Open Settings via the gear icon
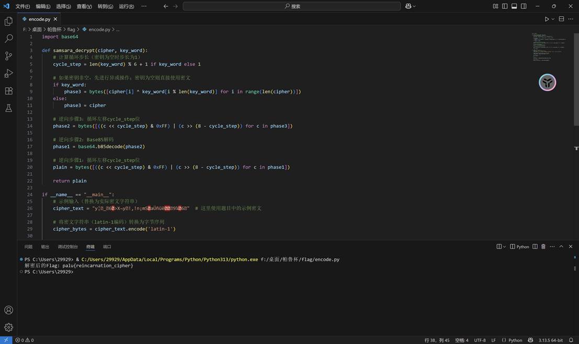 [x=8, y=327]
